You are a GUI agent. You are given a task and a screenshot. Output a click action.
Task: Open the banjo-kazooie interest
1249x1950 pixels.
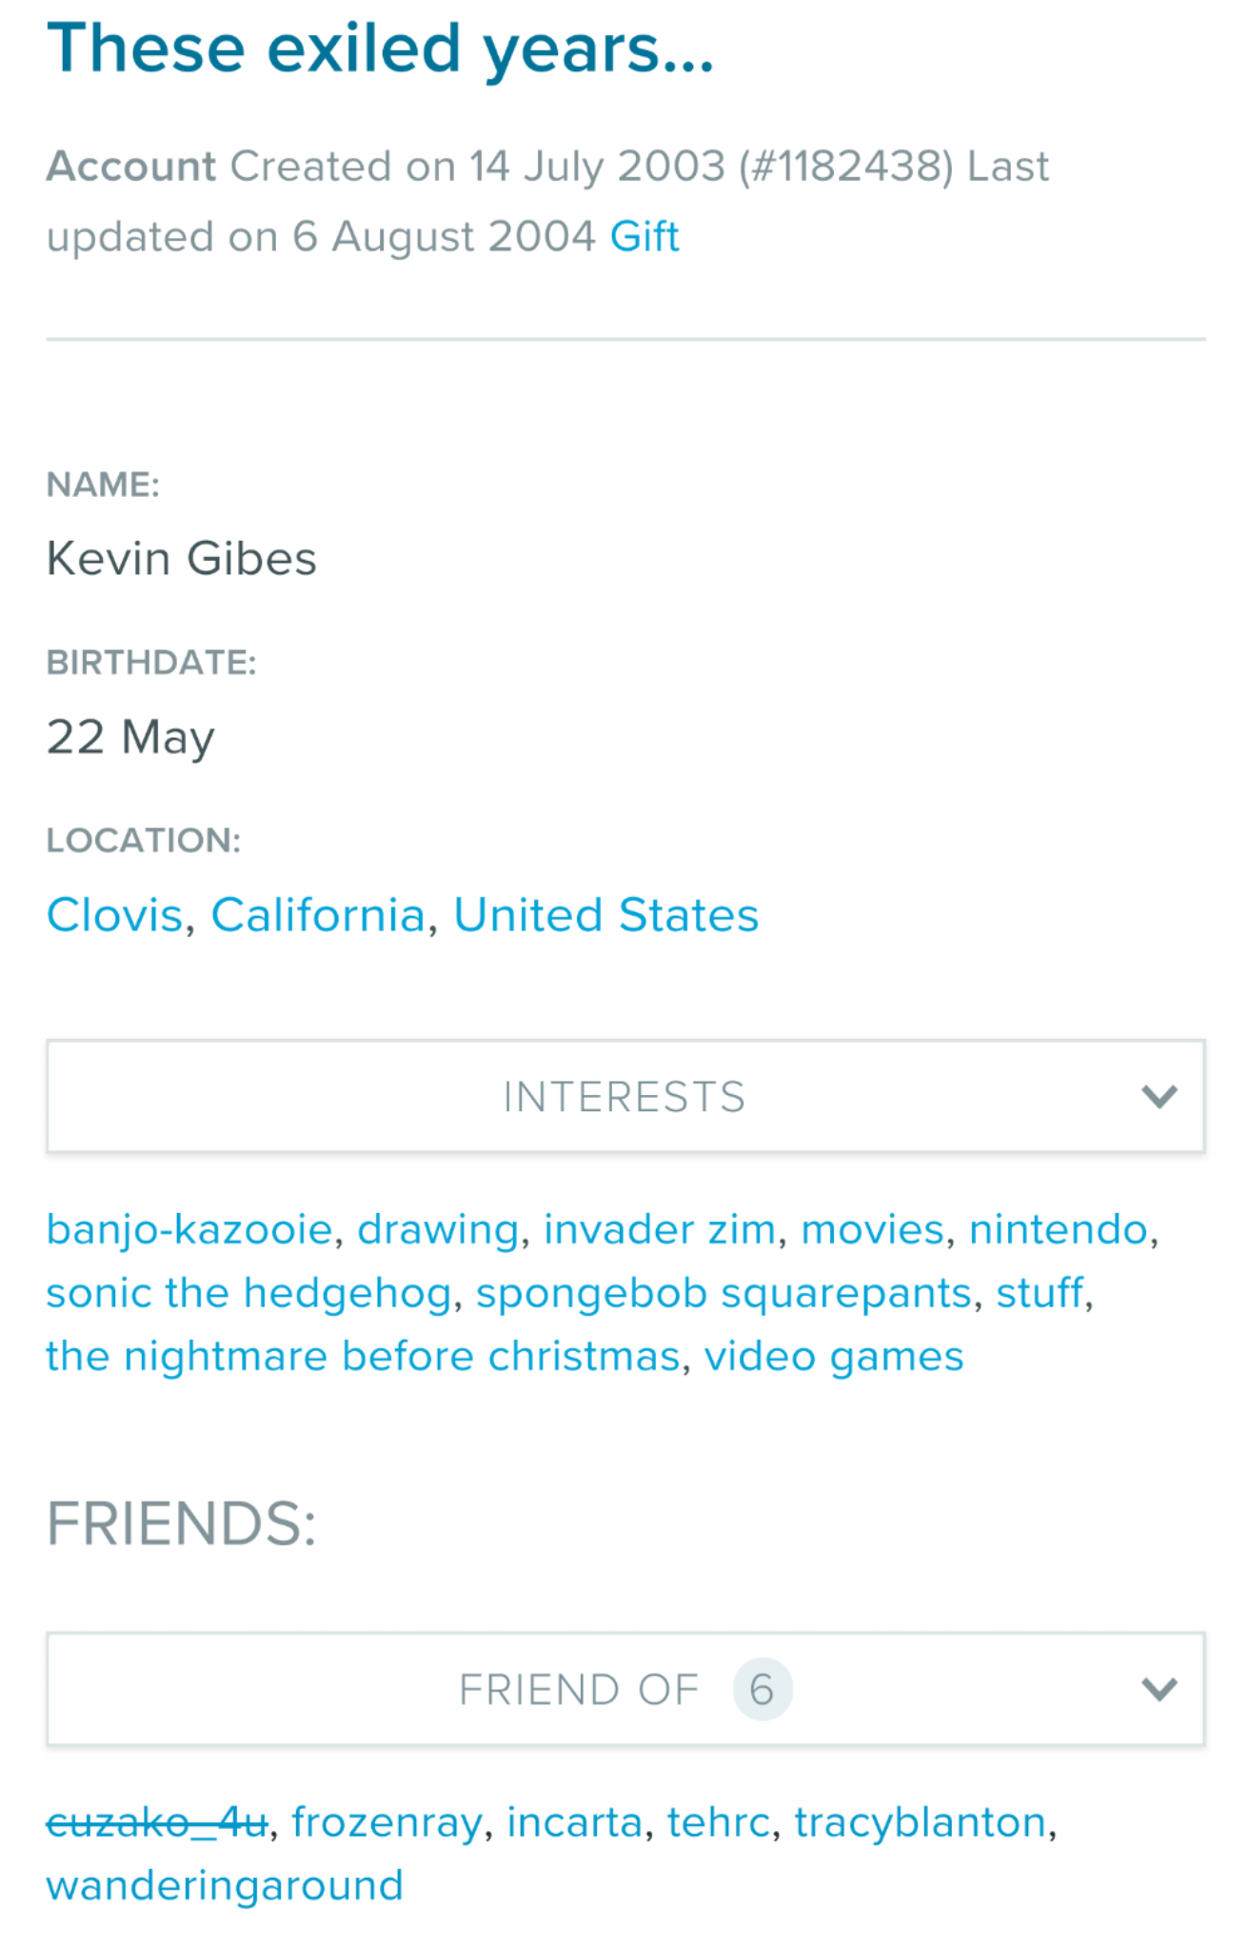coord(189,1229)
